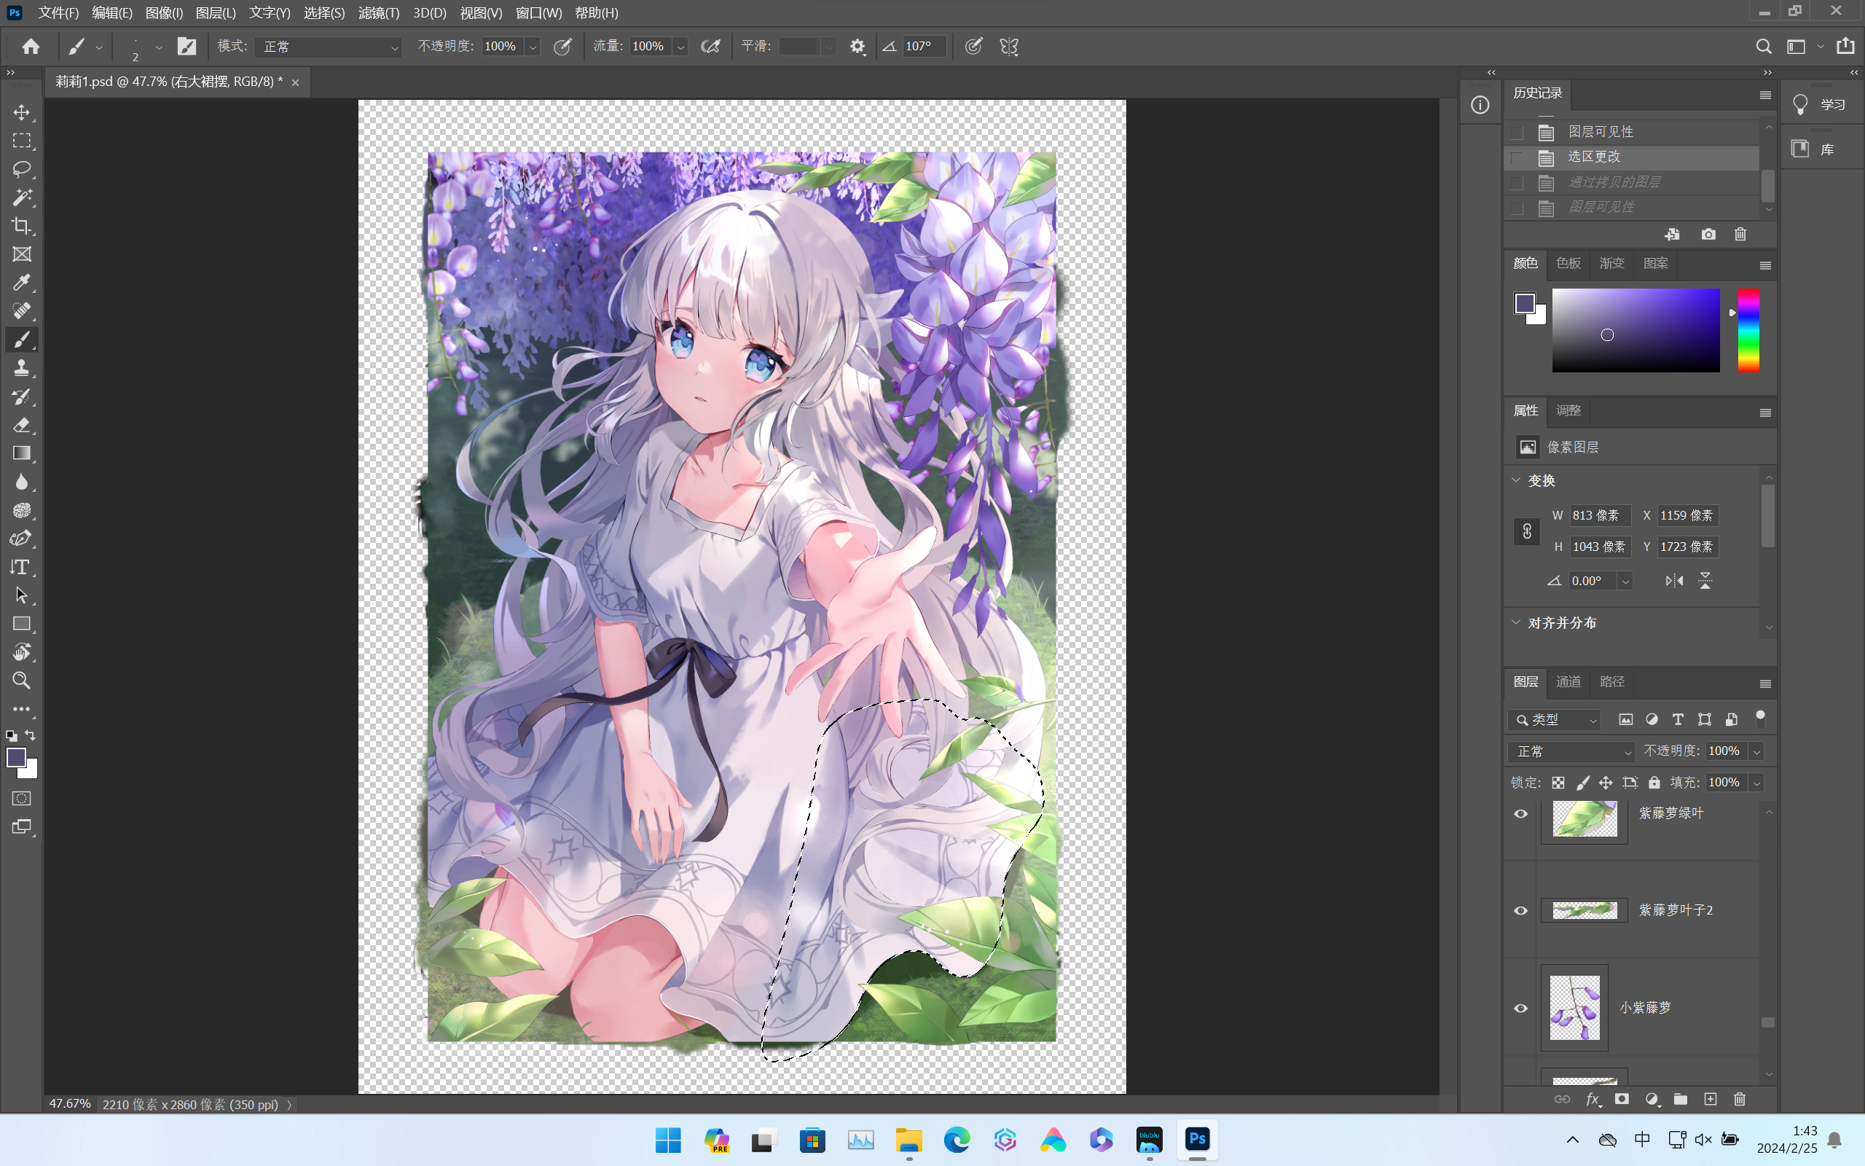Select the Path Selection tool
The height and width of the screenshot is (1166, 1865).
pyautogui.click(x=22, y=595)
